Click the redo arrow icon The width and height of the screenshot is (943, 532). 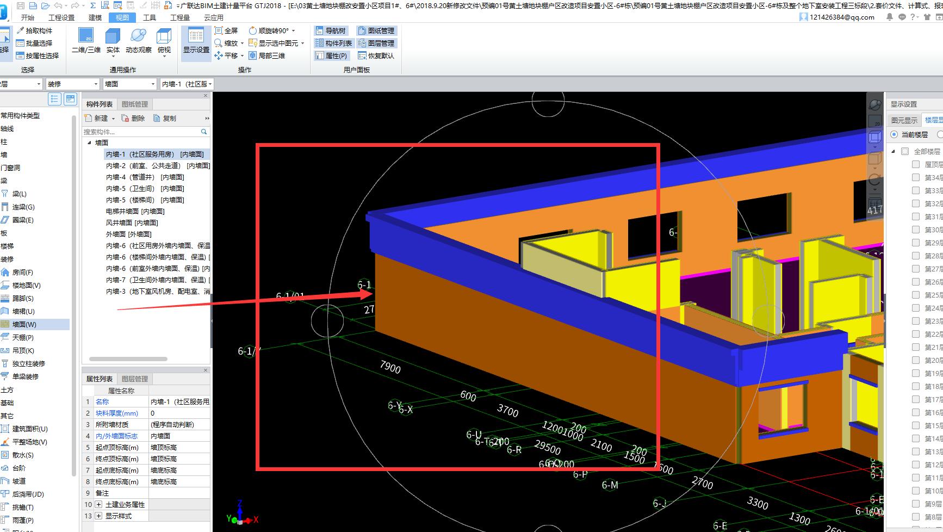pyautogui.click(x=75, y=5)
